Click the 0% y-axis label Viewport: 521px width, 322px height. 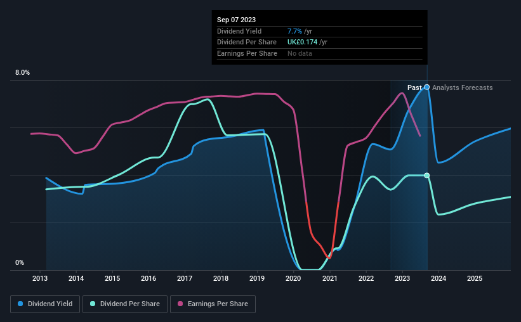(x=20, y=262)
